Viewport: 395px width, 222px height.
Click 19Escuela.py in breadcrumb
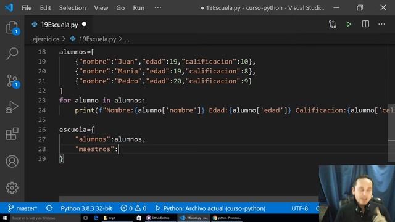tap(98, 39)
